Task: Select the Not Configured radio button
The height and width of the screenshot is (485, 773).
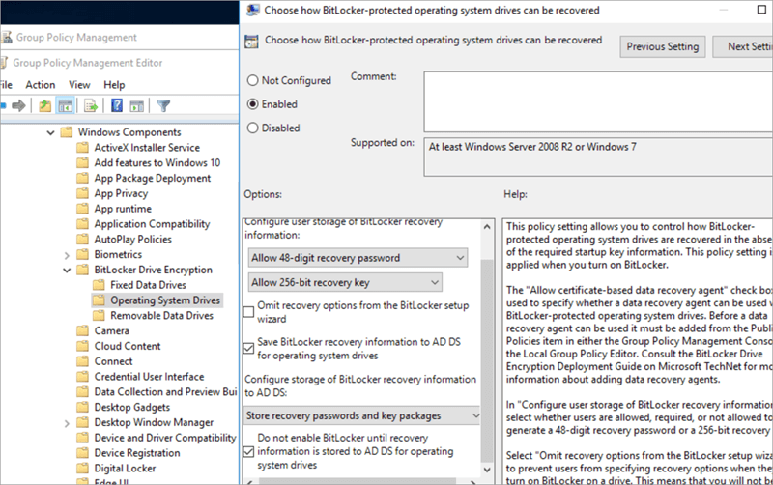Action: pos(254,80)
